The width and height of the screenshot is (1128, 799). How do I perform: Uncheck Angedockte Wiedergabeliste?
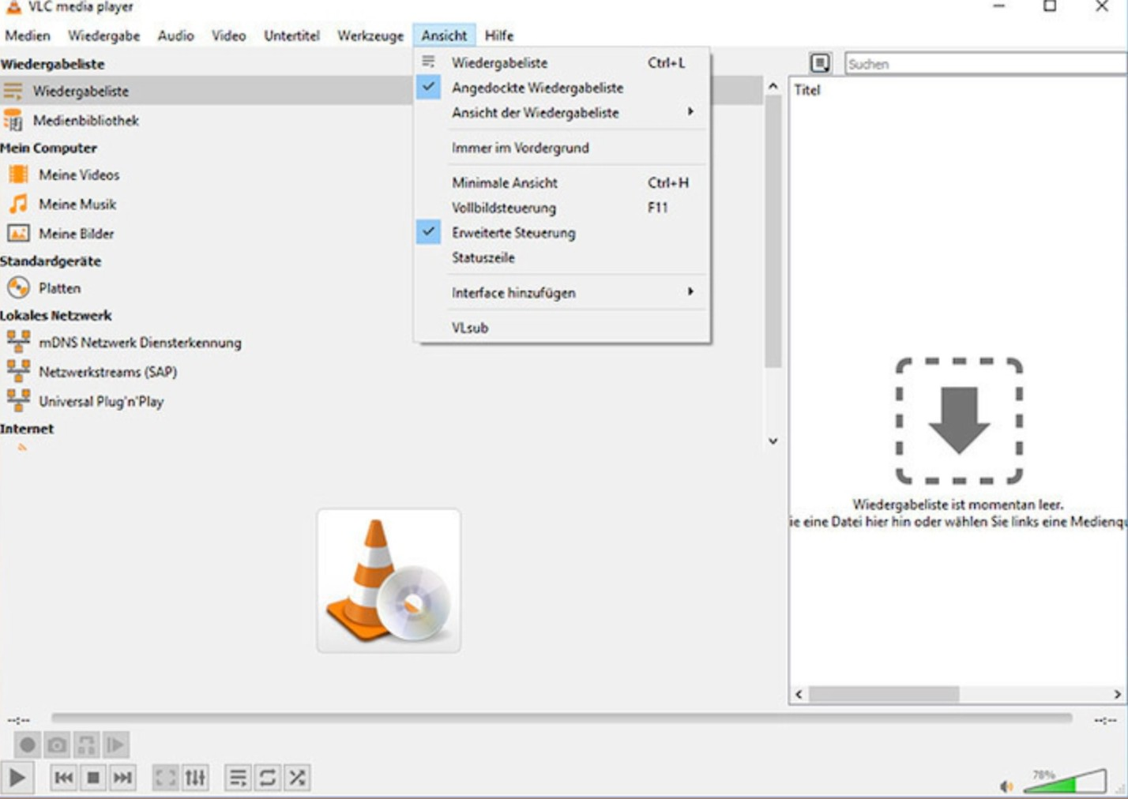pos(562,88)
